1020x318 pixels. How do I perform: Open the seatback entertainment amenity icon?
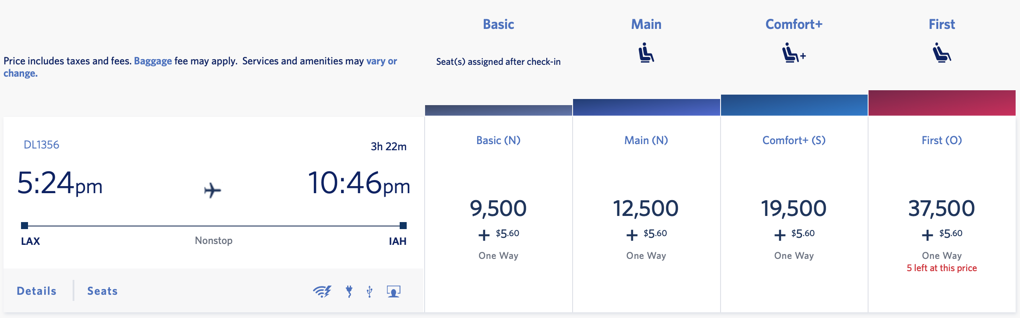tap(394, 290)
